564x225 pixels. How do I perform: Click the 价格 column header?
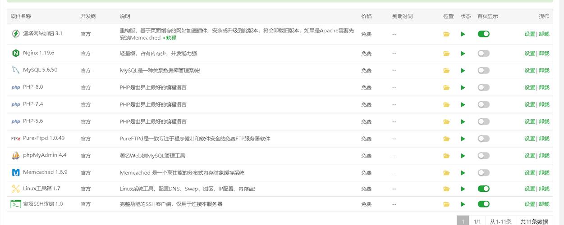(x=367, y=16)
